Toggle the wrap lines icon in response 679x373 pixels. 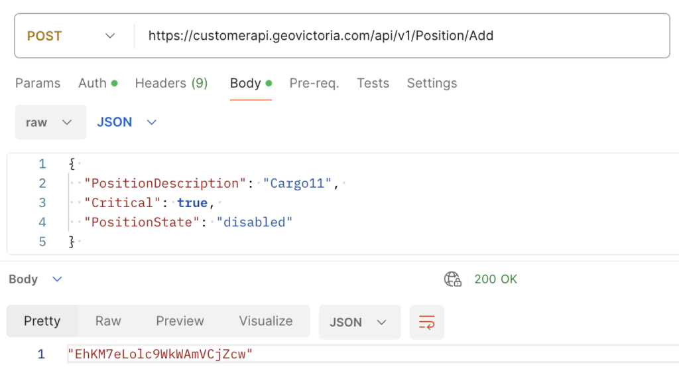(426, 322)
